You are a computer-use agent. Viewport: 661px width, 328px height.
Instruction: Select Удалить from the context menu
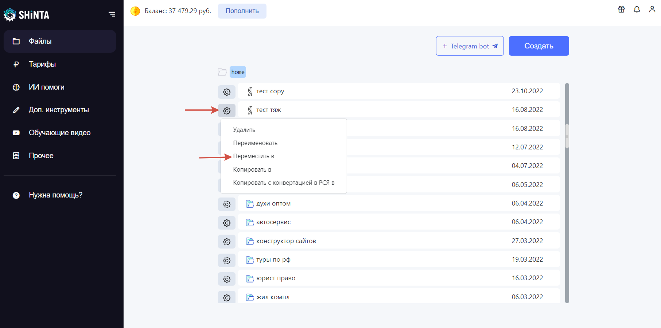click(x=244, y=130)
